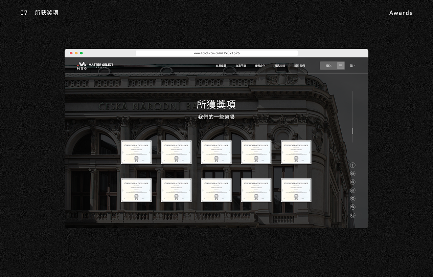Expand the 繁 language dropdown
The height and width of the screenshot is (277, 433).
[x=352, y=66]
